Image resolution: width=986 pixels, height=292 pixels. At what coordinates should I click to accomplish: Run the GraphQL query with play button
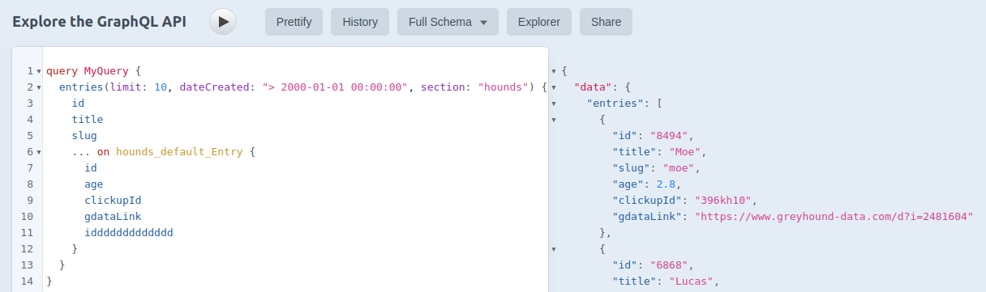[223, 22]
